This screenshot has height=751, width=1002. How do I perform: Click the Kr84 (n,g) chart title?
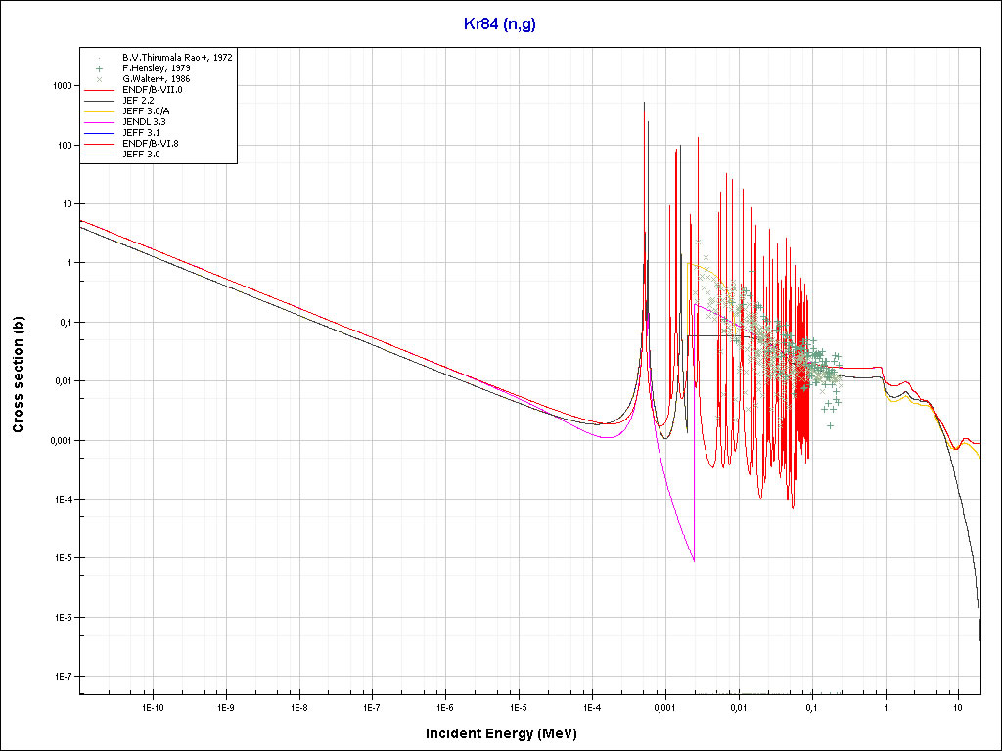[x=500, y=22]
